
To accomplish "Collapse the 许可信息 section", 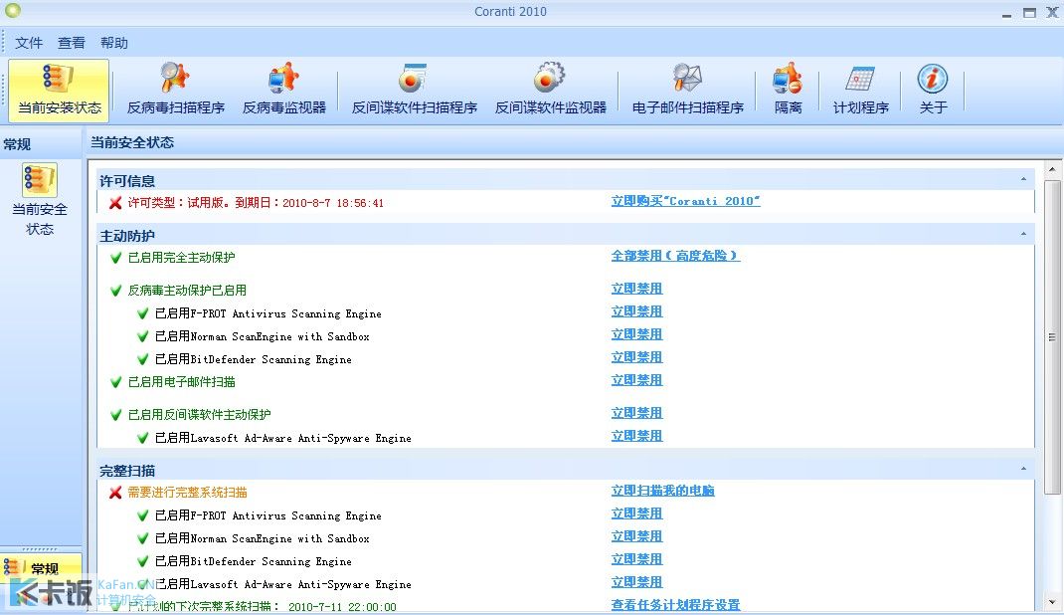I will 1023,179.
